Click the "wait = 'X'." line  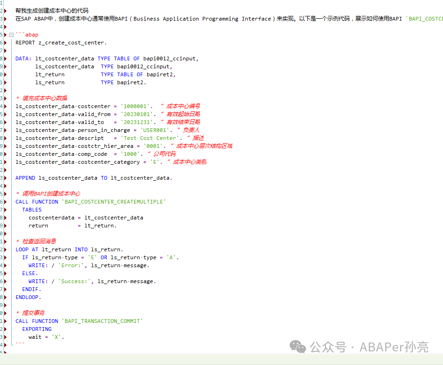coord(46,337)
